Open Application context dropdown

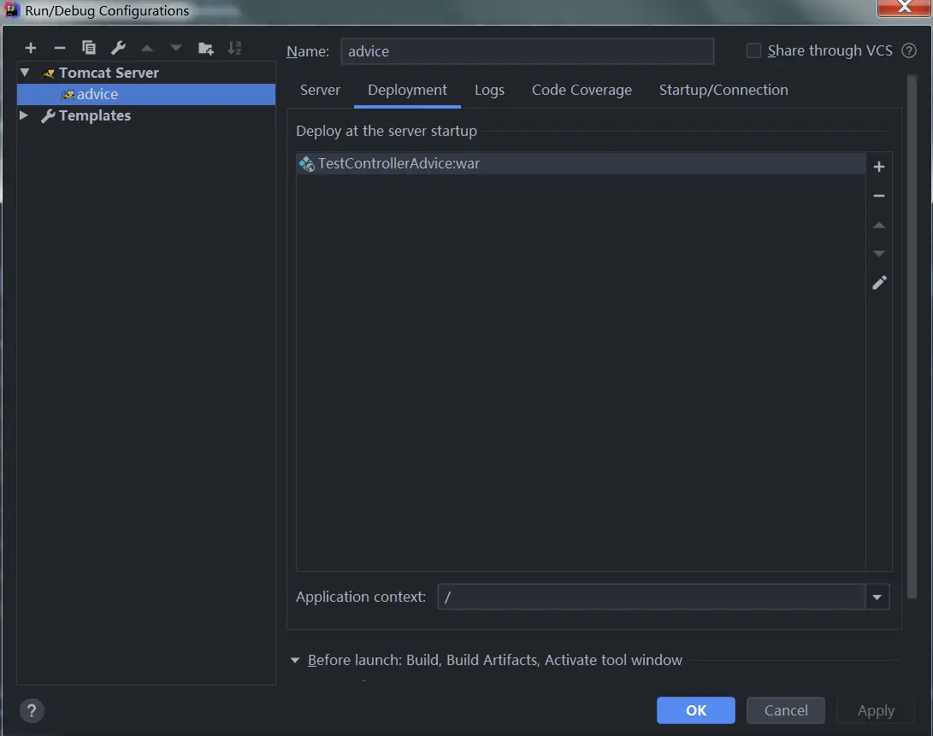pos(877,597)
